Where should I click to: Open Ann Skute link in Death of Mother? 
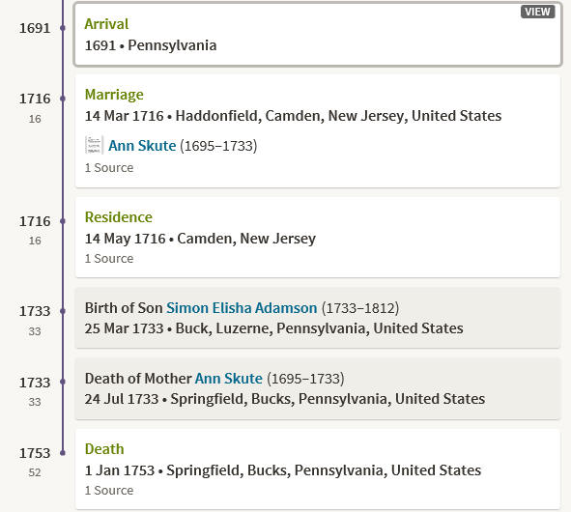point(229,379)
